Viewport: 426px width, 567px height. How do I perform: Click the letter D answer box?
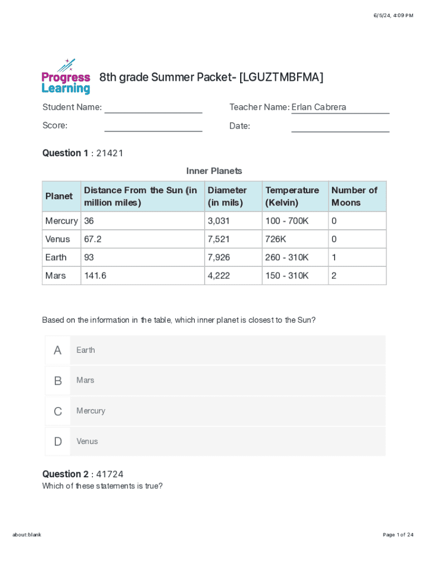click(58, 441)
